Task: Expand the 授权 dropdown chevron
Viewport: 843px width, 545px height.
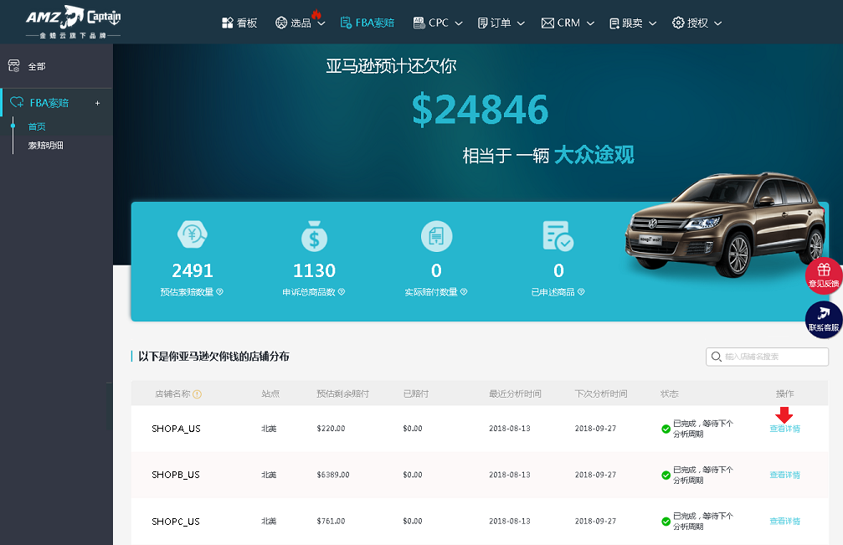Action: click(x=717, y=23)
